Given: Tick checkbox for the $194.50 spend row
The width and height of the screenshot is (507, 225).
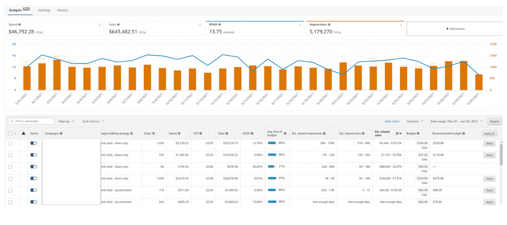Looking at the screenshot, I should (10, 167).
